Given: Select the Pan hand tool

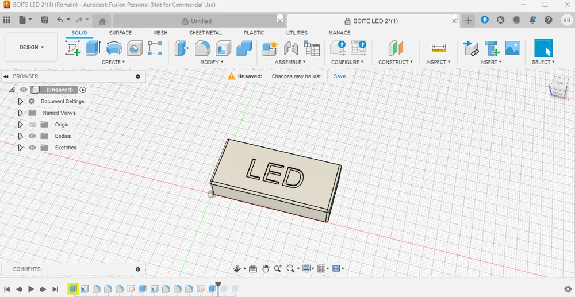Looking at the screenshot, I should tap(266, 269).
